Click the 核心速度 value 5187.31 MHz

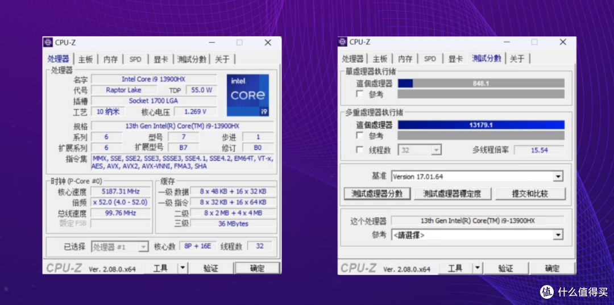tap(121, 191)
